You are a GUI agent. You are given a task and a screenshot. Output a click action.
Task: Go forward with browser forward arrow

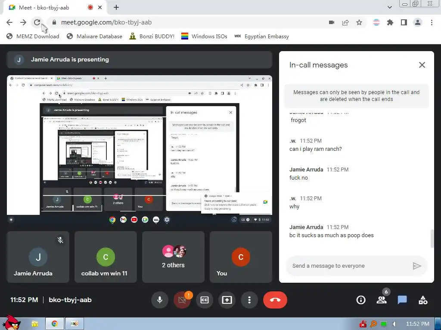pyautogui.click(x=23, y=22)
